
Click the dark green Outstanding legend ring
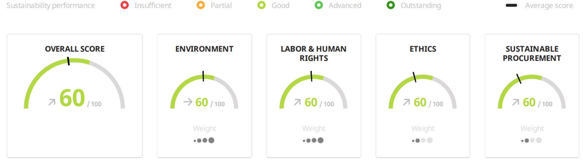pos(391,5)
